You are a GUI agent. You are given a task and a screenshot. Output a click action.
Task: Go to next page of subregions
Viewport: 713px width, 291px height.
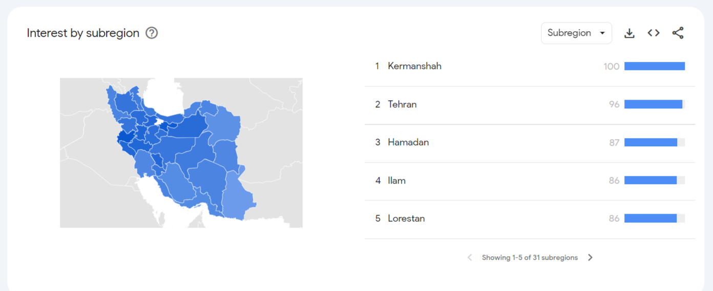tap(590, 258)
